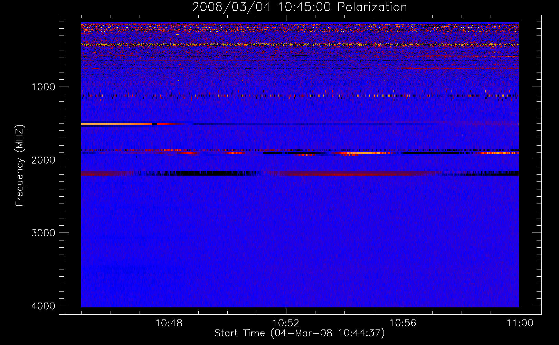Select the 1000 frequency tick label

[43, 87]
